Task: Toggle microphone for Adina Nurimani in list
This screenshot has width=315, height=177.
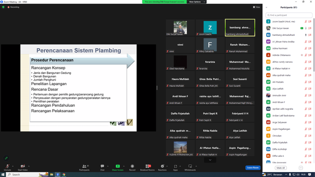Action: click(x=306, y=48)
